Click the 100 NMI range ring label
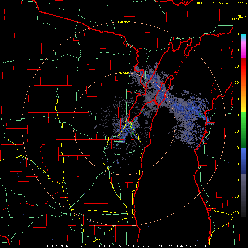Viewport: 248px width, 248px height. (x=124, y=22)
